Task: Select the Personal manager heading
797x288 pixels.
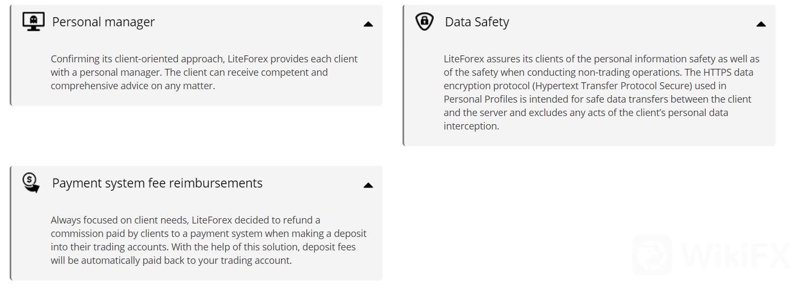Action: (x=103, y=22)
